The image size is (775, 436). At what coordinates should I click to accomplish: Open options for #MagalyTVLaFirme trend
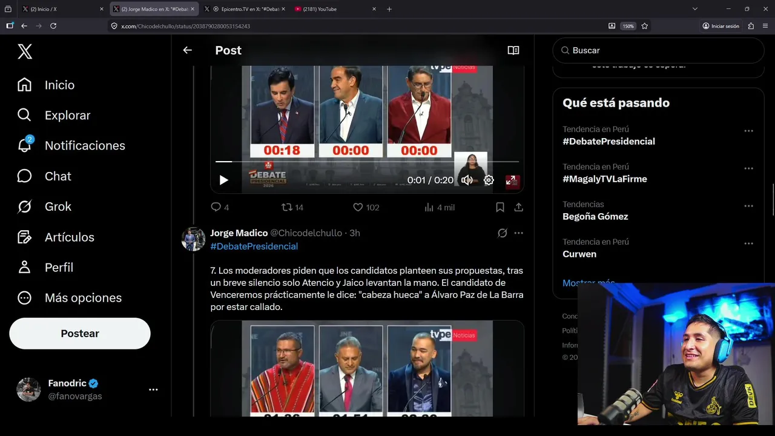[x=749, y=168]
